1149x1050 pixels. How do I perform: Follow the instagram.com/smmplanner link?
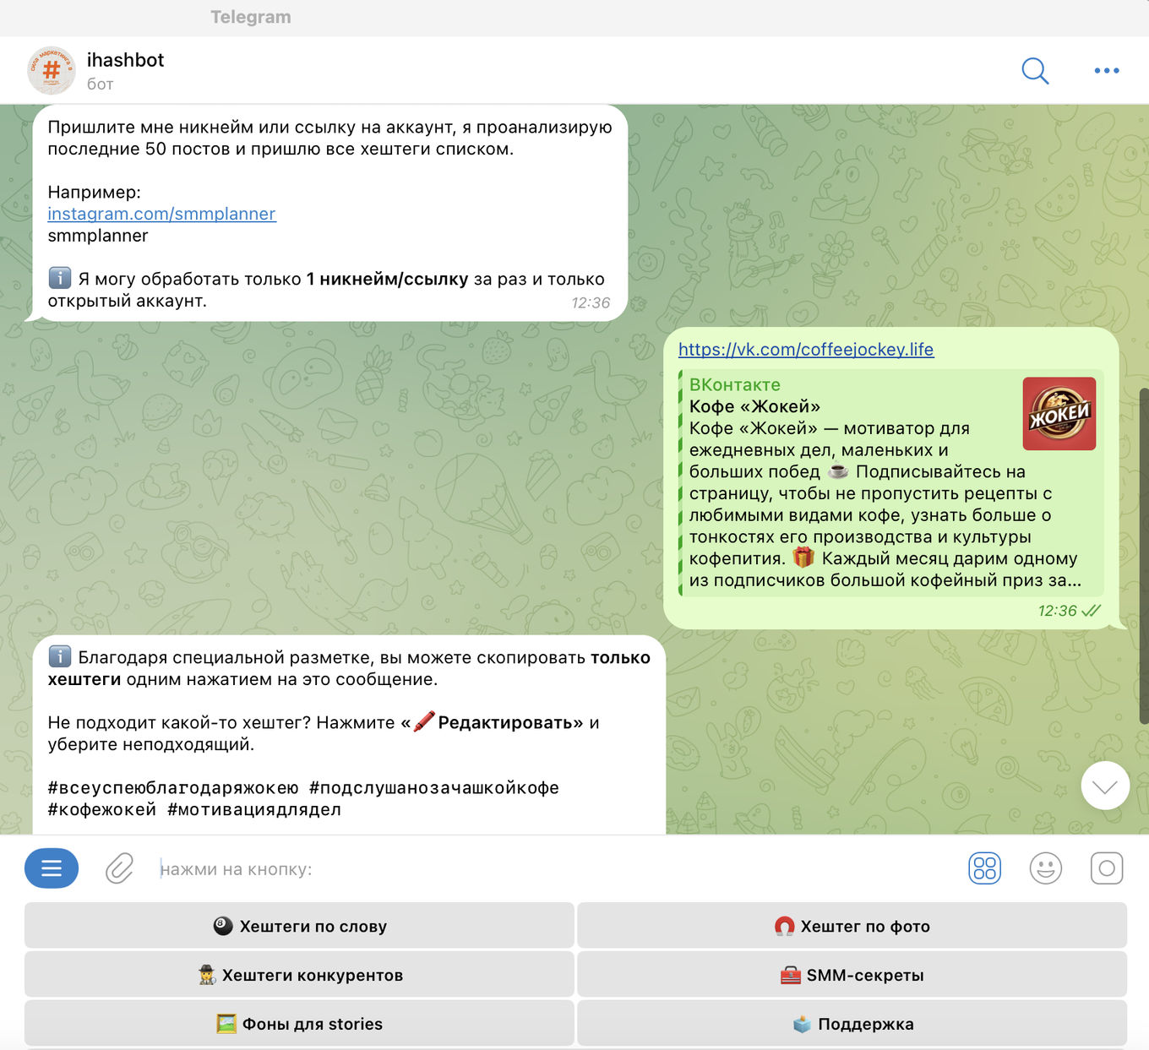[161, 214]
